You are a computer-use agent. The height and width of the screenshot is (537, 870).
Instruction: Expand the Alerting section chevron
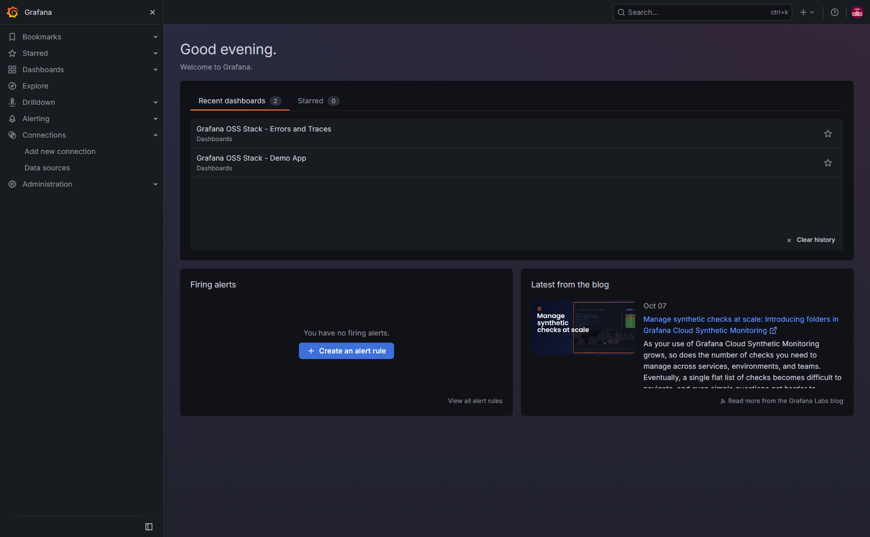pos(156,119)
